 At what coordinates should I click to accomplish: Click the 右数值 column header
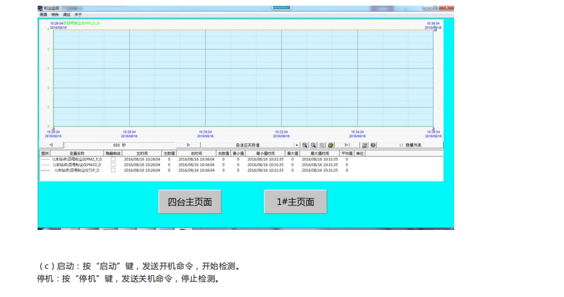223,154
